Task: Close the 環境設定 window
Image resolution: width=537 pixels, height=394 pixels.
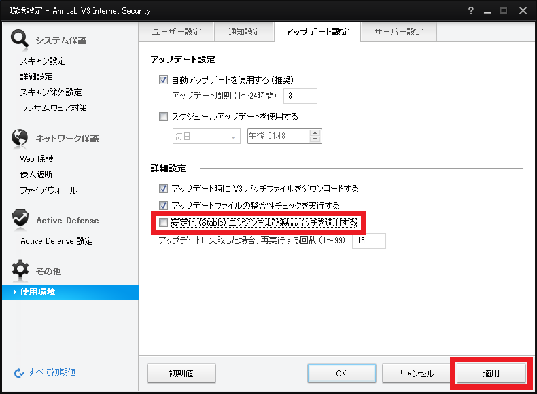Action: tap(523, 11)
